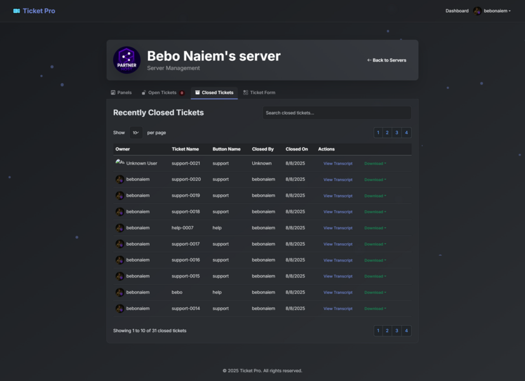Click the owner avatar in the help-0007 row

(x=120, y=228)
